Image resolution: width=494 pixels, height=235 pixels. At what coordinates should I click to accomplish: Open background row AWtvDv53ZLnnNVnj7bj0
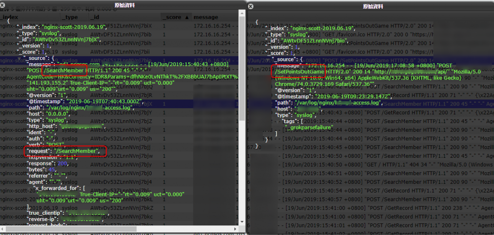click(121, 173)
